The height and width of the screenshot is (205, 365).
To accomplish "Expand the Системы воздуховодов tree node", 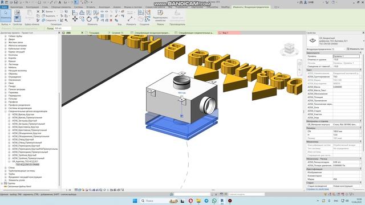I will click(6, 108).
